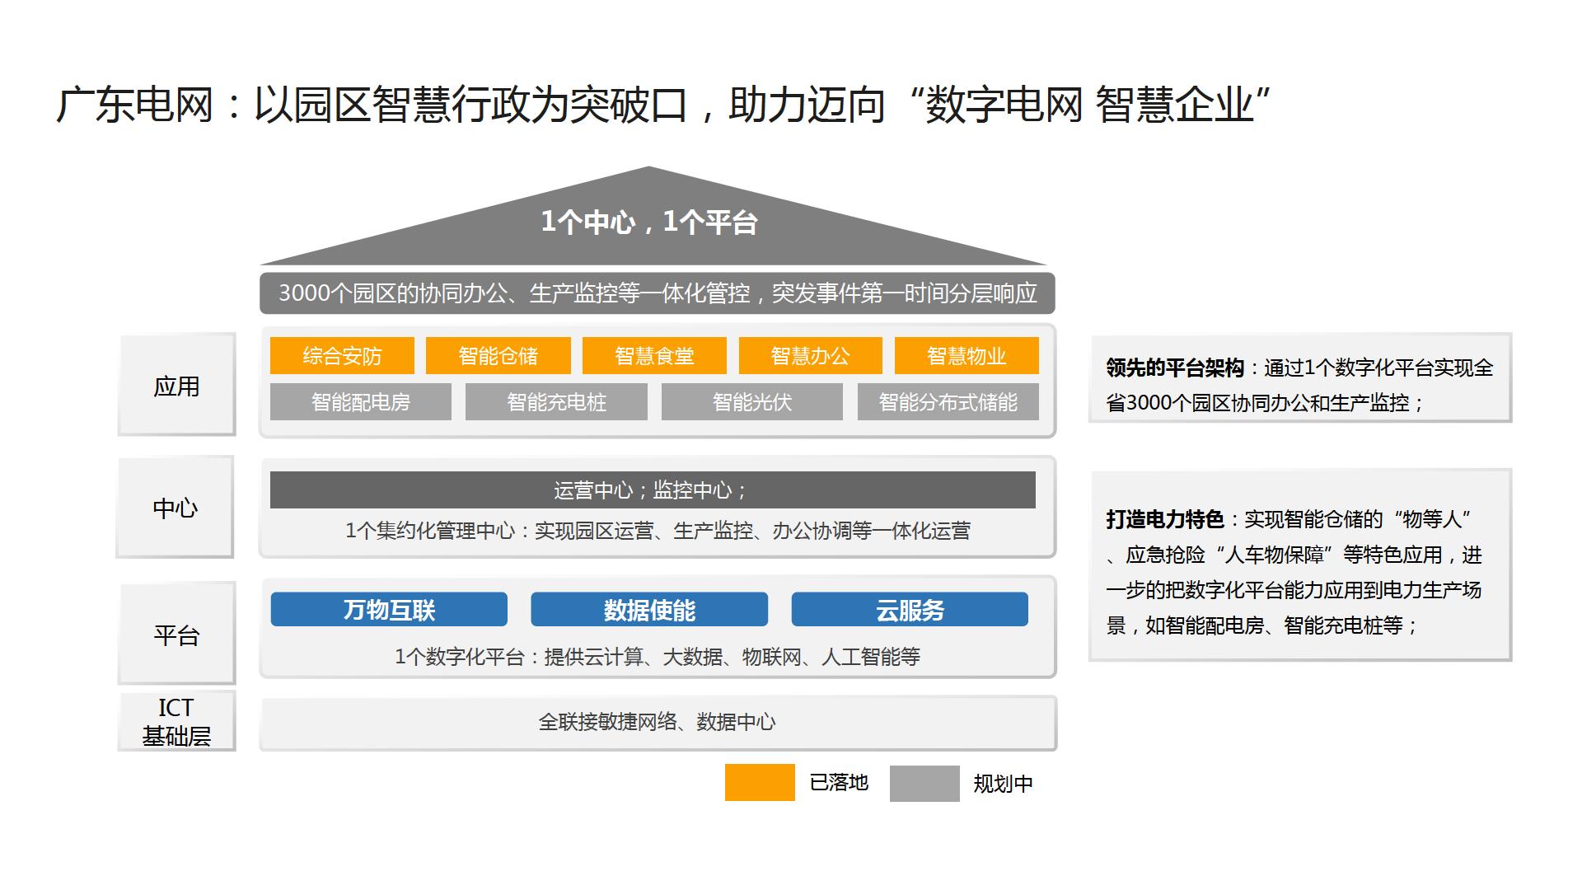Viewport: 1582px width, 890px height.
Task: Click the text 1个数字化平台：提供云计算 line
Action: pyautogui.click(x=658, y=657)
